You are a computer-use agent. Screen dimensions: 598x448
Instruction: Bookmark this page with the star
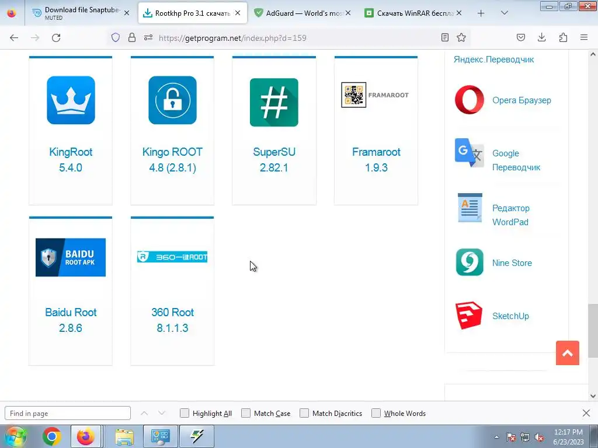[461, 37]
